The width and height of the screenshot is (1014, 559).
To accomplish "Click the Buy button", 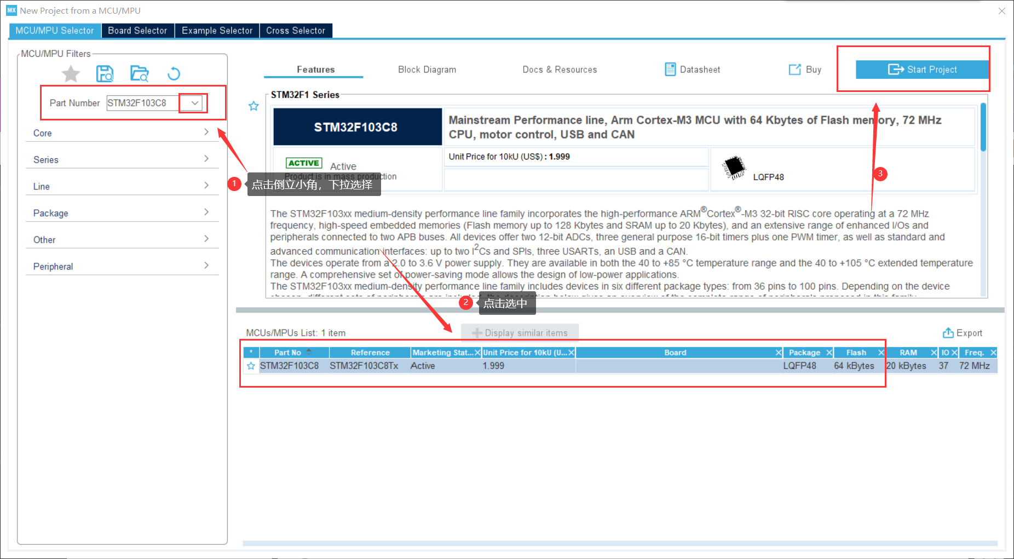I will coord(805,70).
